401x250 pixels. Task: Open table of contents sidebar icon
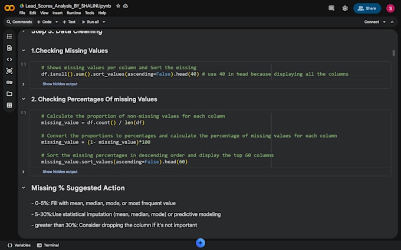(9, 36)
